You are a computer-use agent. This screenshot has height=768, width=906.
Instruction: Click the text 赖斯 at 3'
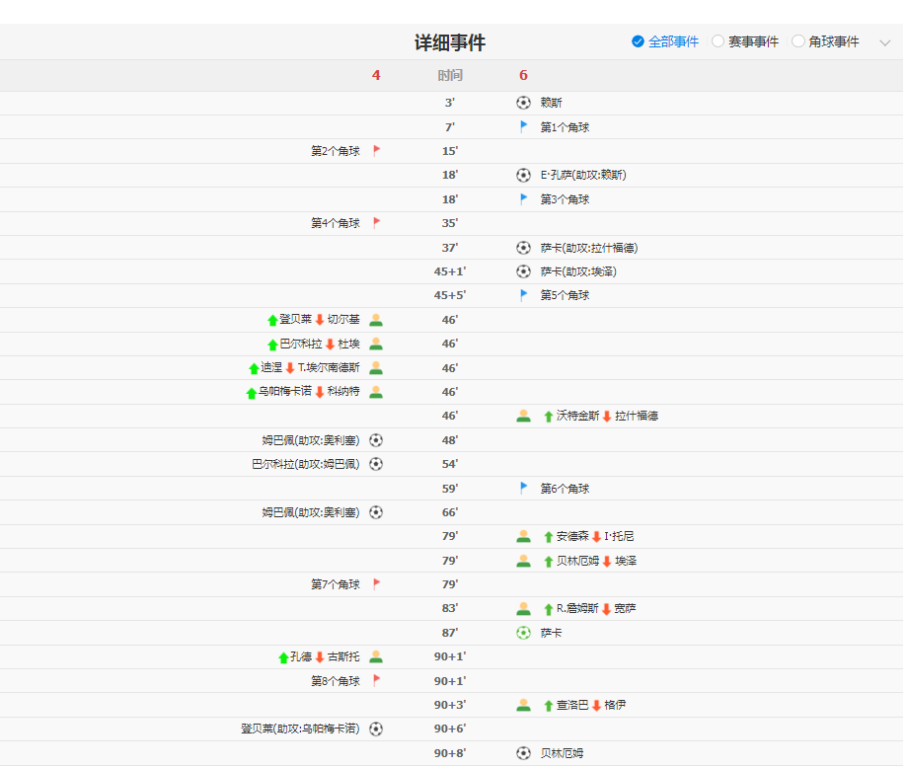(552, 103)
